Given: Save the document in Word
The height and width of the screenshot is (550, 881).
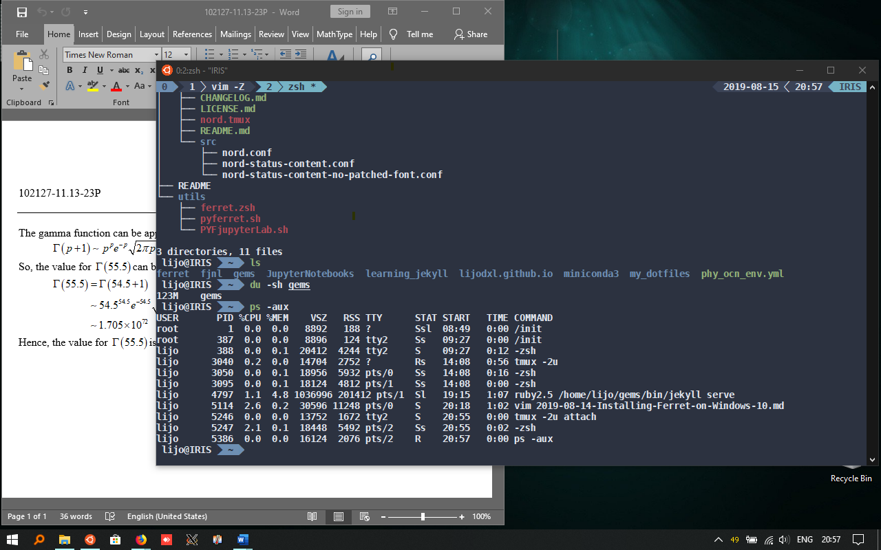Looking at the screenshot, I should click(22, 12).
